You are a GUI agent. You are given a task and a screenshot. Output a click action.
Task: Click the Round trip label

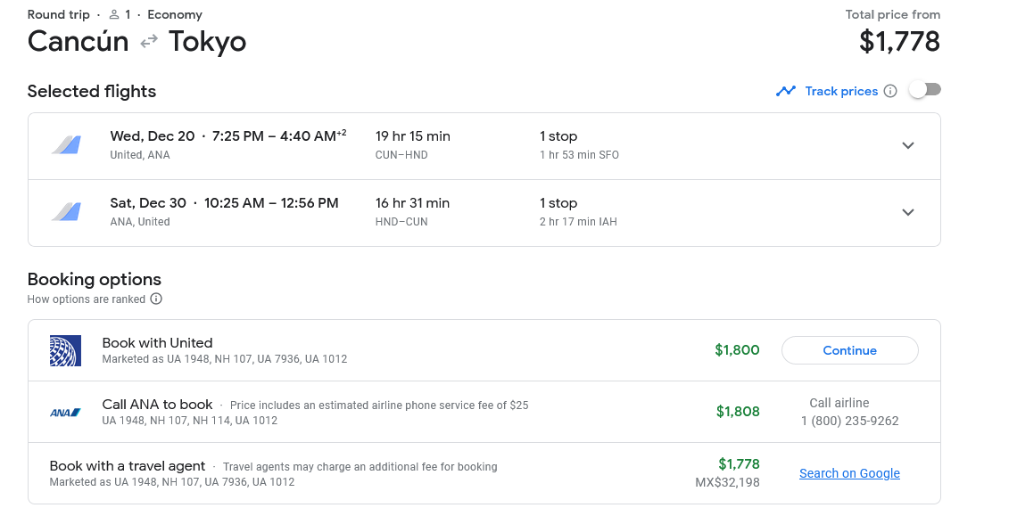pos(58,14)
